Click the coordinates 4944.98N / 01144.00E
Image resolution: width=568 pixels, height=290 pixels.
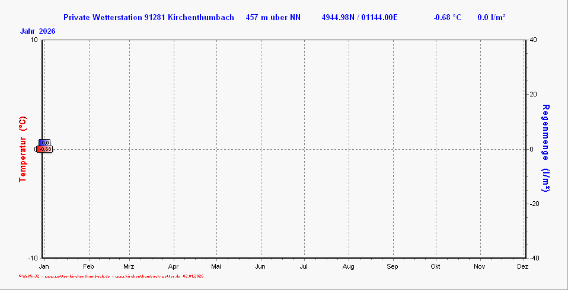tap(359, 17)
